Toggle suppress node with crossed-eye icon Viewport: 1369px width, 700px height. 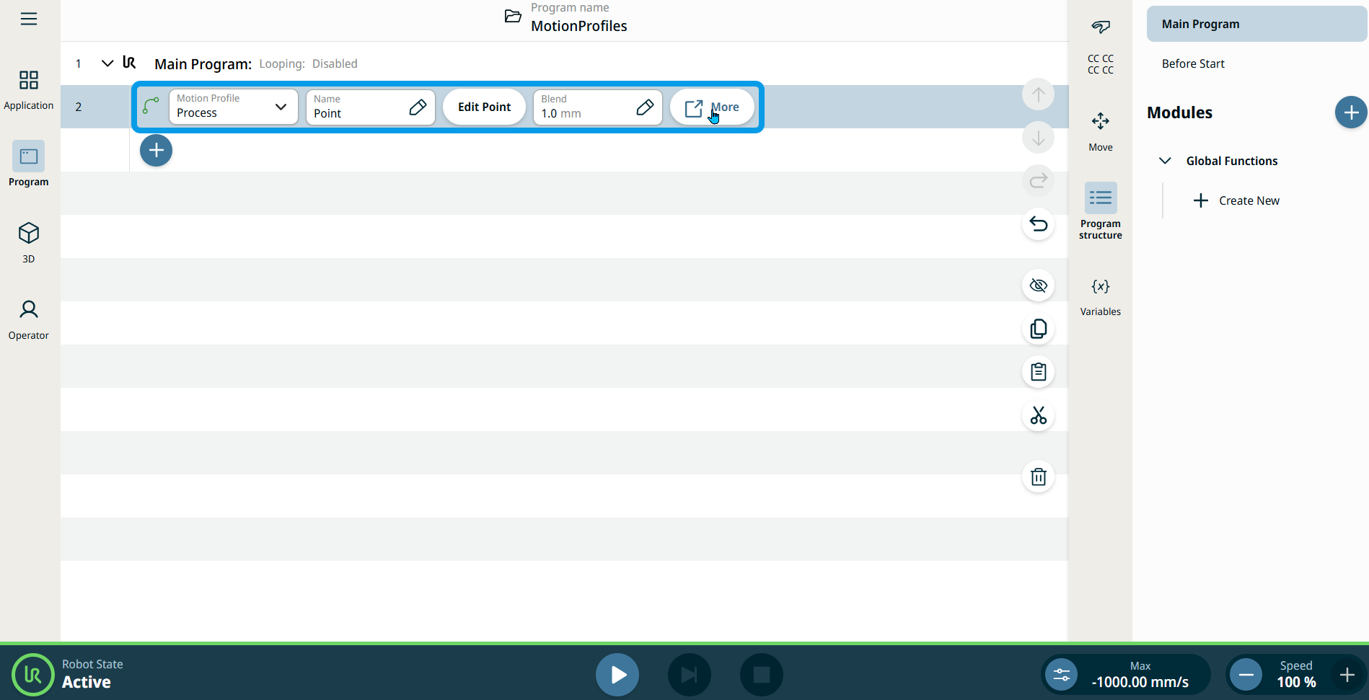1038,285
